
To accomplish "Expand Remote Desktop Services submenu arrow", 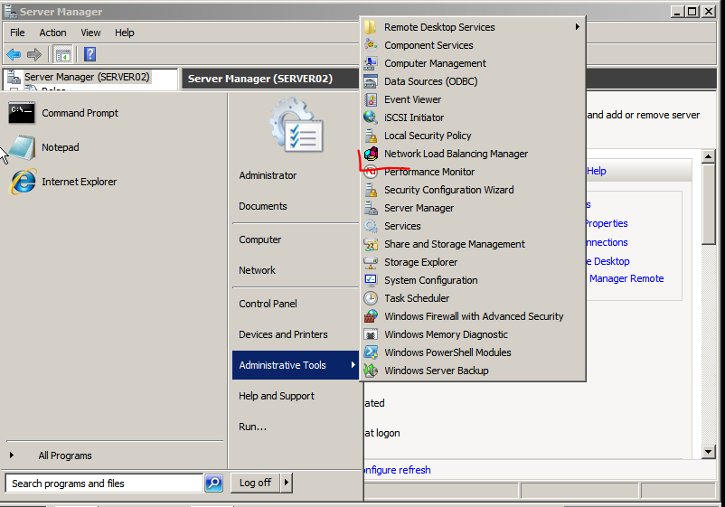I will [577, 27].
